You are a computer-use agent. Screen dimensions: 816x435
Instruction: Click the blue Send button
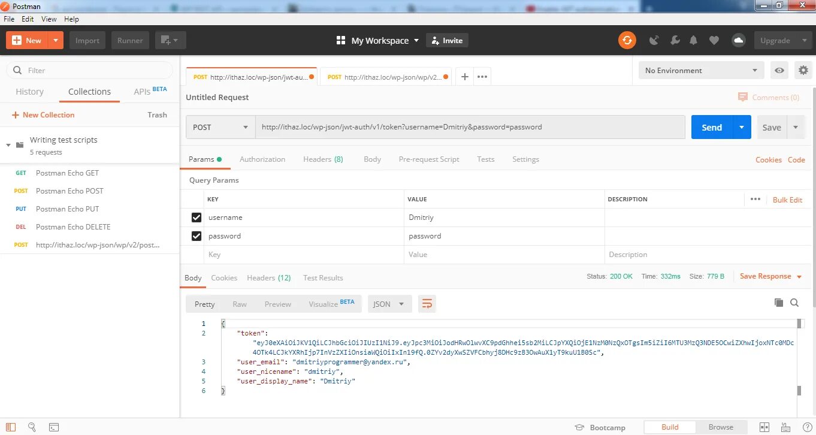712,127
